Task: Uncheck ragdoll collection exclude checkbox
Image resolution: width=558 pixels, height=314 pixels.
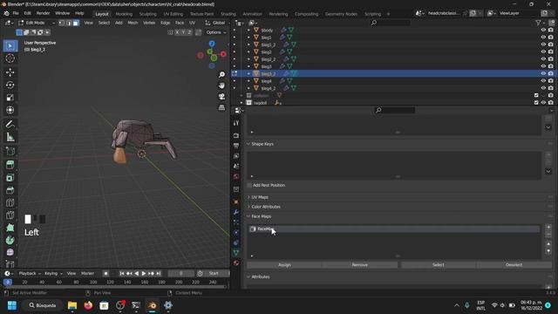Action: point(536,103)
